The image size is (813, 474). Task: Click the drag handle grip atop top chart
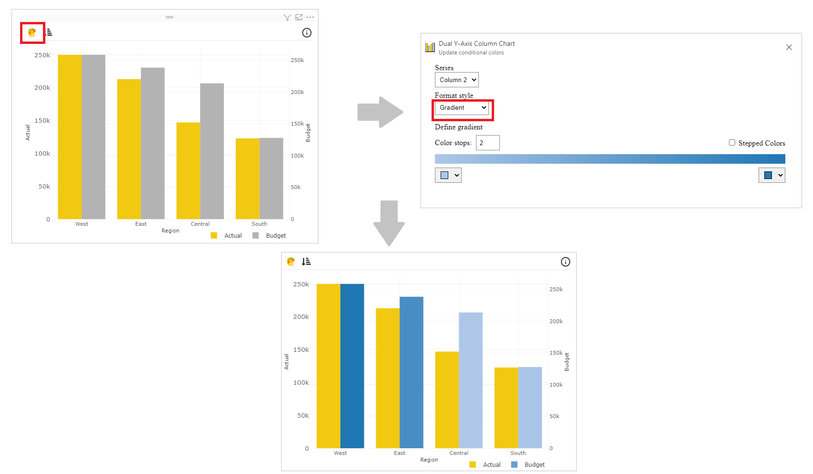(x=169, y=17)
